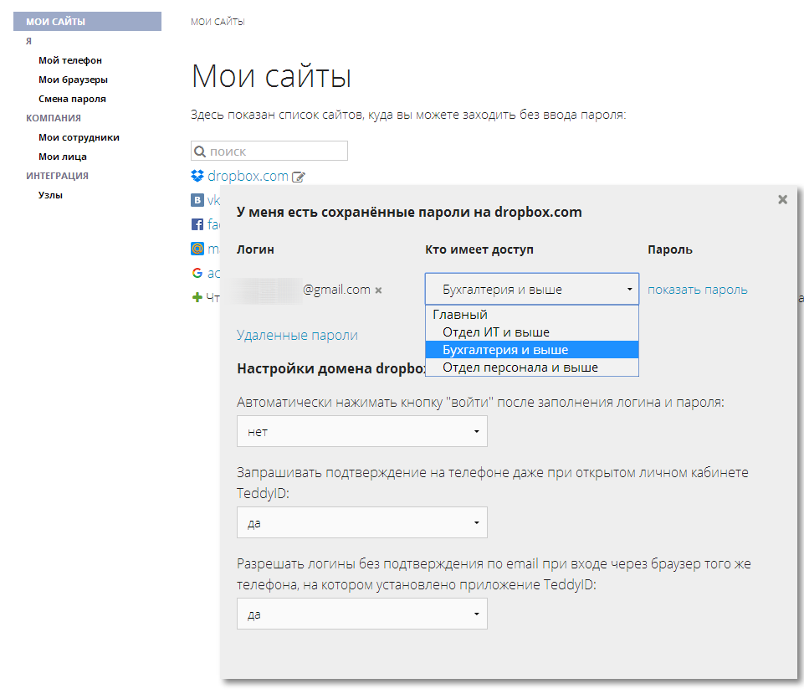
Task: Remove the @gmail.com login with the x icon
Action: point(378,290)
